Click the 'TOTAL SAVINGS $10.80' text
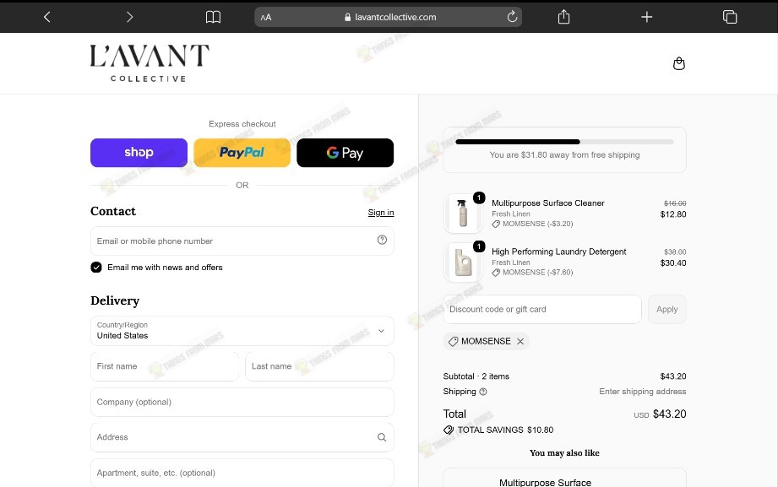Screen dimensions: 778x487 click(x=505, y=430)
